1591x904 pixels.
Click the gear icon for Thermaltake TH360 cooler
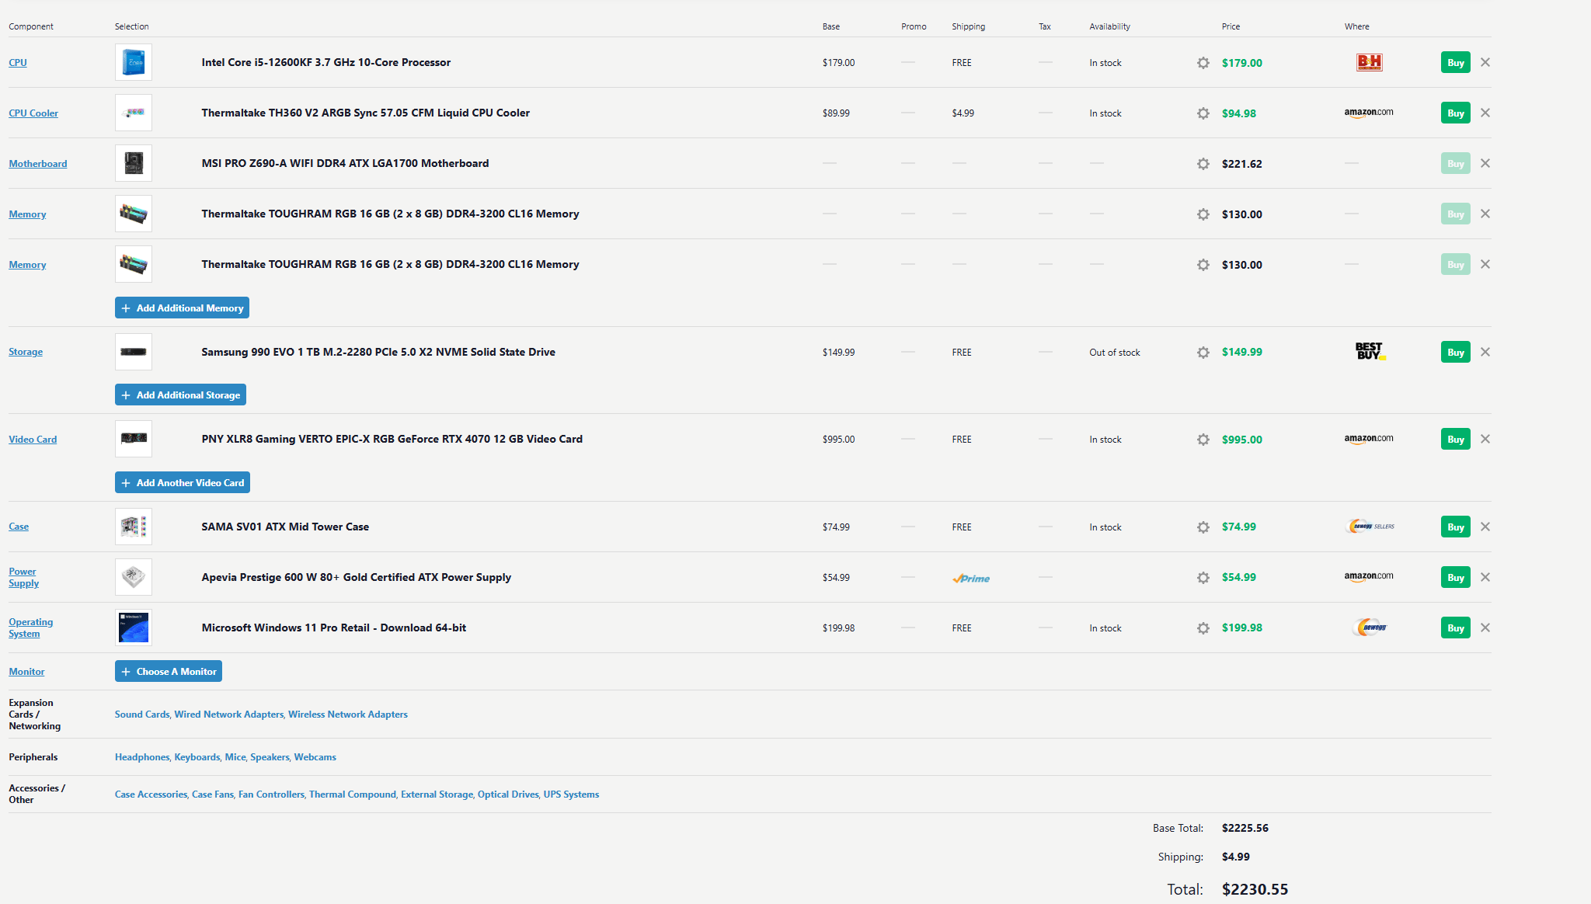pyautogui.click(x=1203, y=113)
